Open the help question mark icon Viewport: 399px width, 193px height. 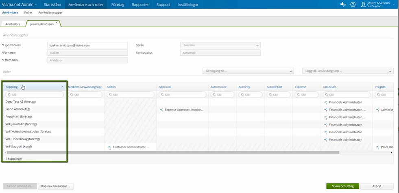pyautogui.click(x=353, y=4)
